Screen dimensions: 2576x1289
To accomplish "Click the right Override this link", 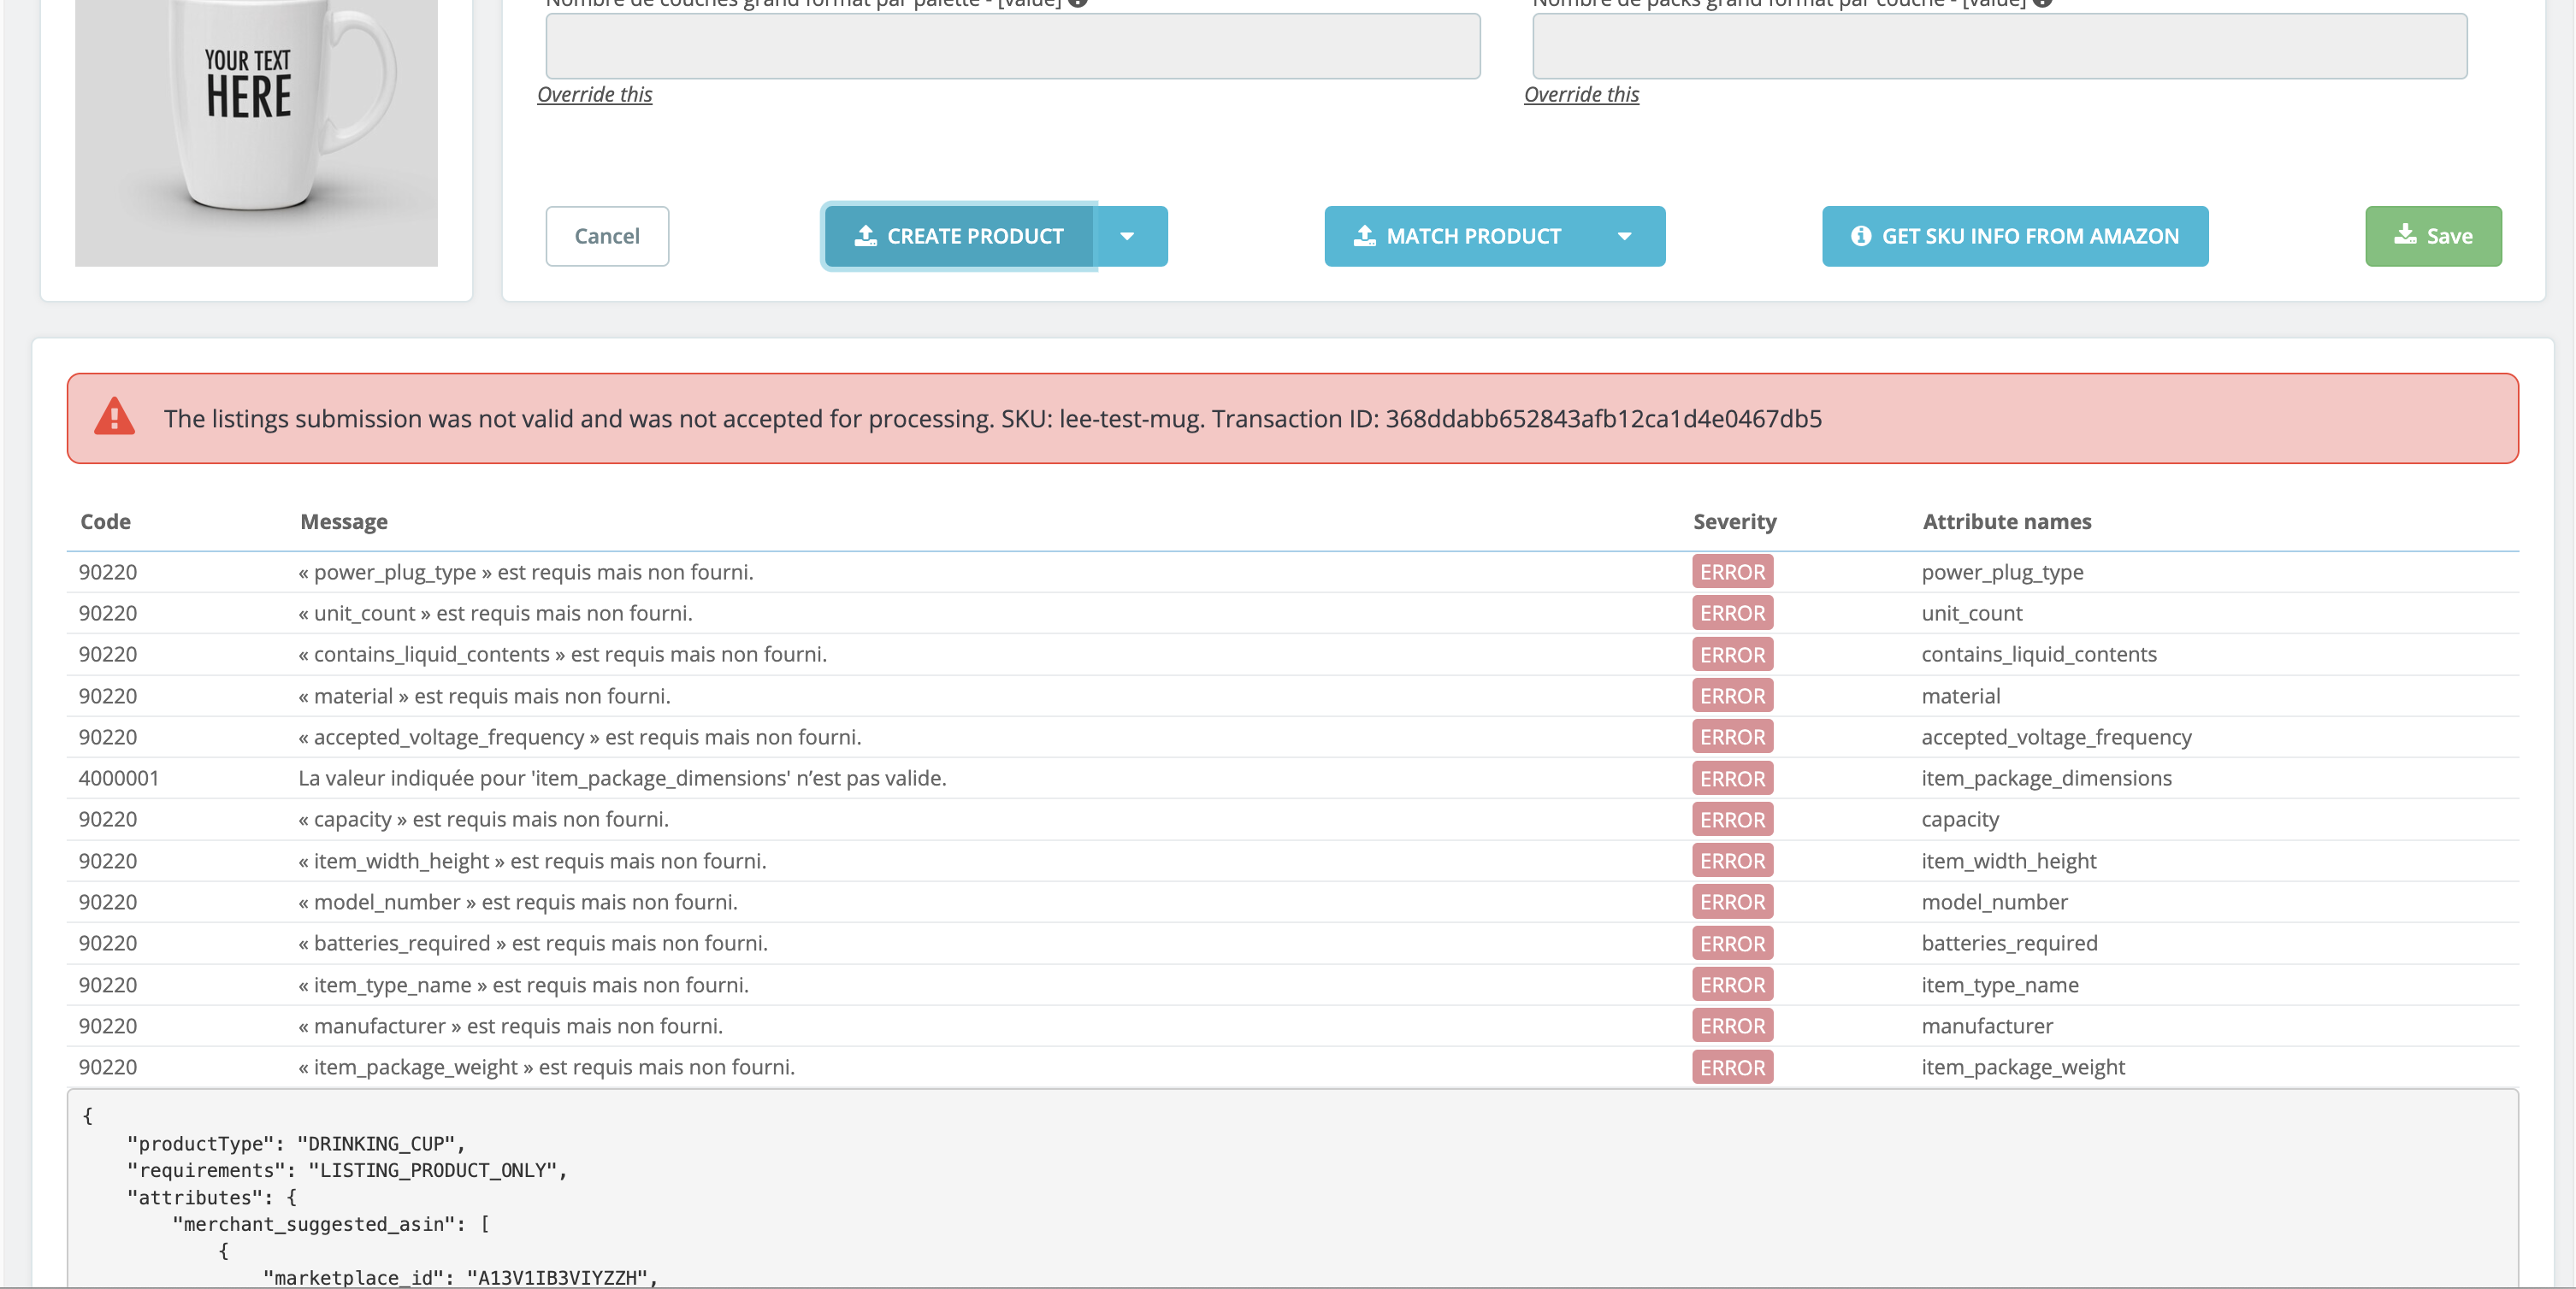I will (x=1581, y=94).
